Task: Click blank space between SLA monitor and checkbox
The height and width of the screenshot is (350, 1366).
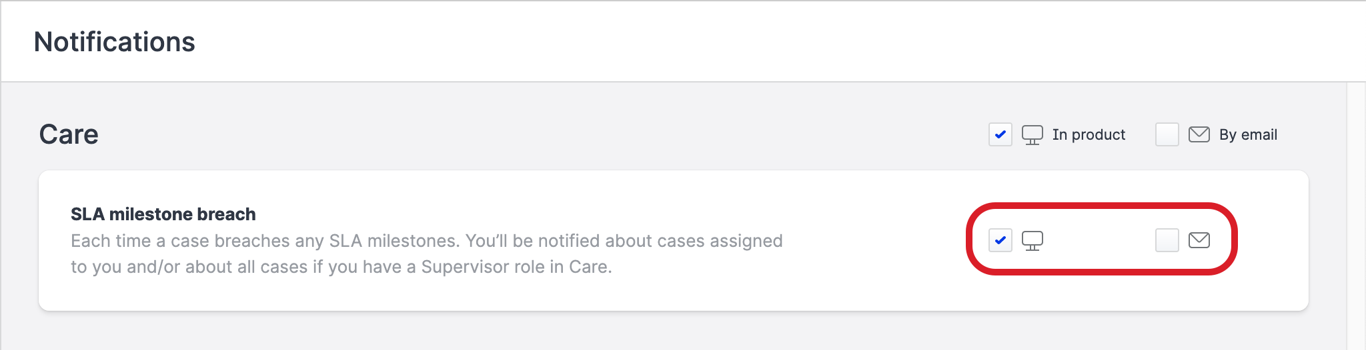Action: pyautogui.click(x=1099, y=240)
